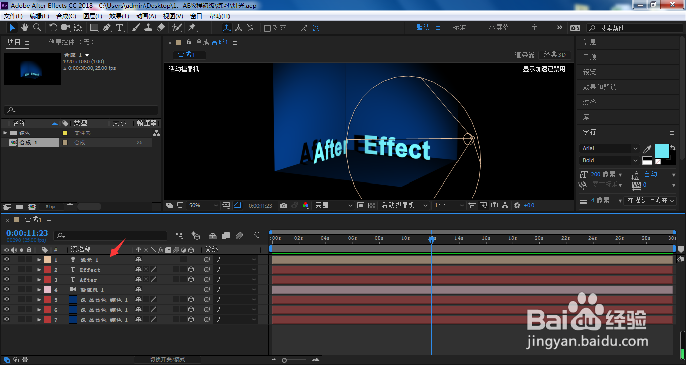Expand the 聚光 1 layer properties

click(x=39, y=260)
